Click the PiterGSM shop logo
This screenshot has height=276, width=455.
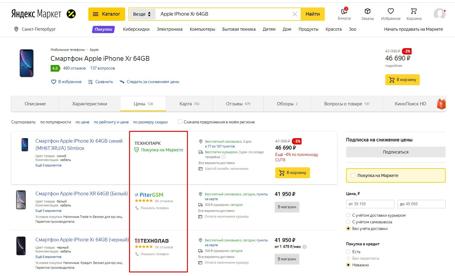click(x=149, y=195)
